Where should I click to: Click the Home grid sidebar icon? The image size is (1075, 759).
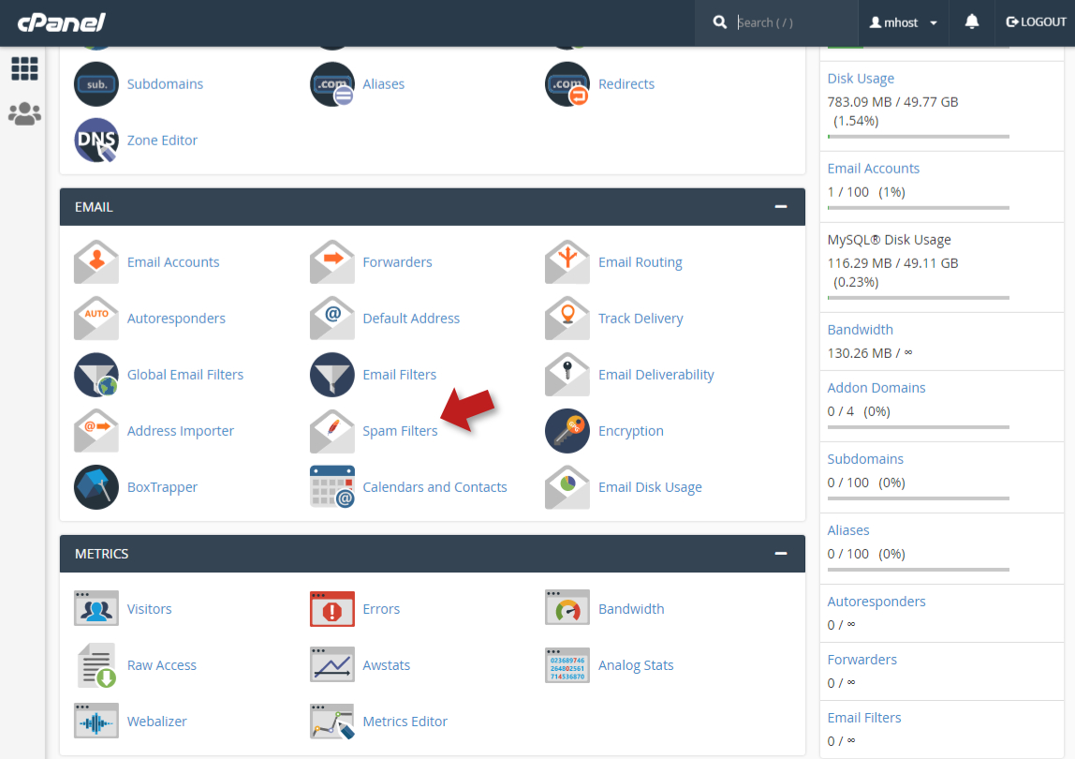click(x=24, y=68)
